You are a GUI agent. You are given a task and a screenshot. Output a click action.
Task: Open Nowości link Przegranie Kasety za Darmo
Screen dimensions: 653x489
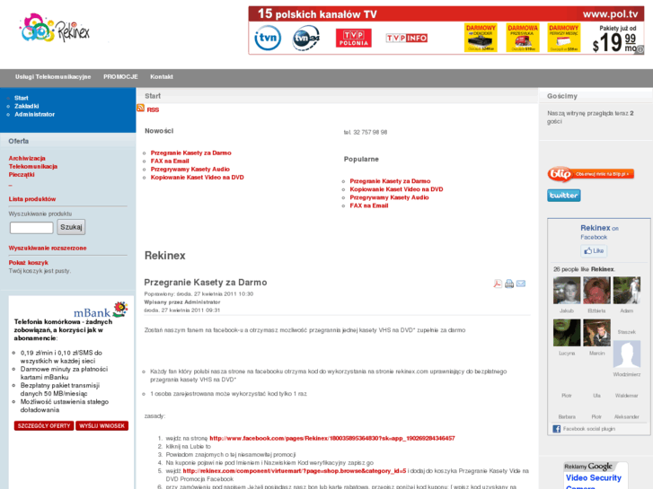pos(190,153)
